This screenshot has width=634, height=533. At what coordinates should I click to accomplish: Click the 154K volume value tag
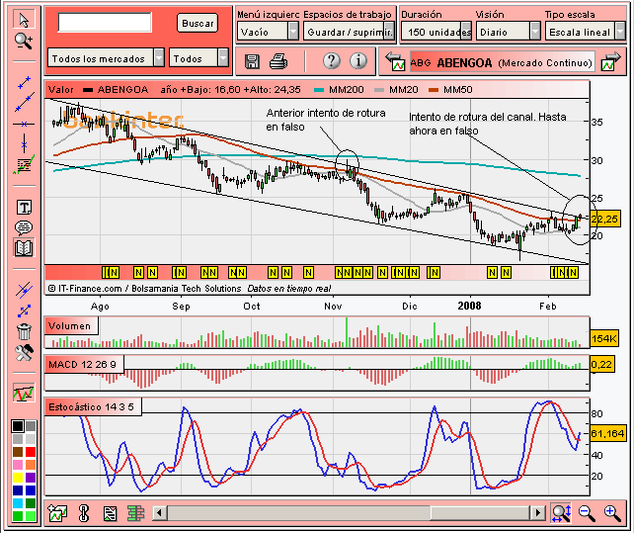click(604, 338)
